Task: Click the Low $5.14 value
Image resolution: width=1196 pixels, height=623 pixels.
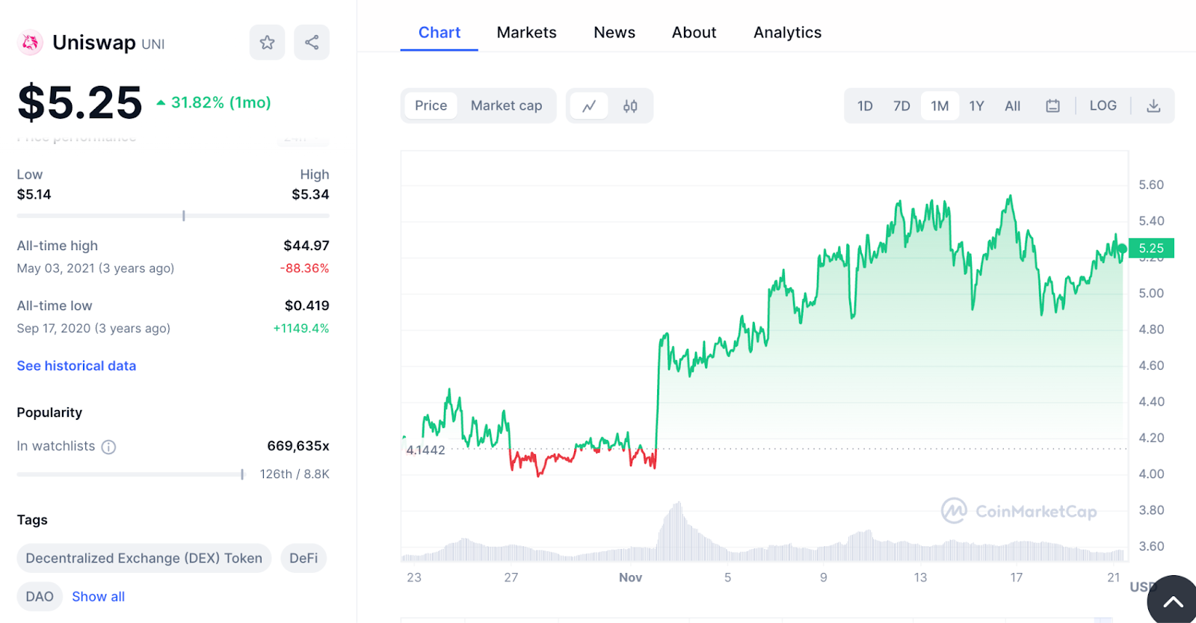Action: (34, 194)
